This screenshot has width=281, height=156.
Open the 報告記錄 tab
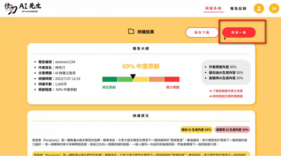[238, 8]
